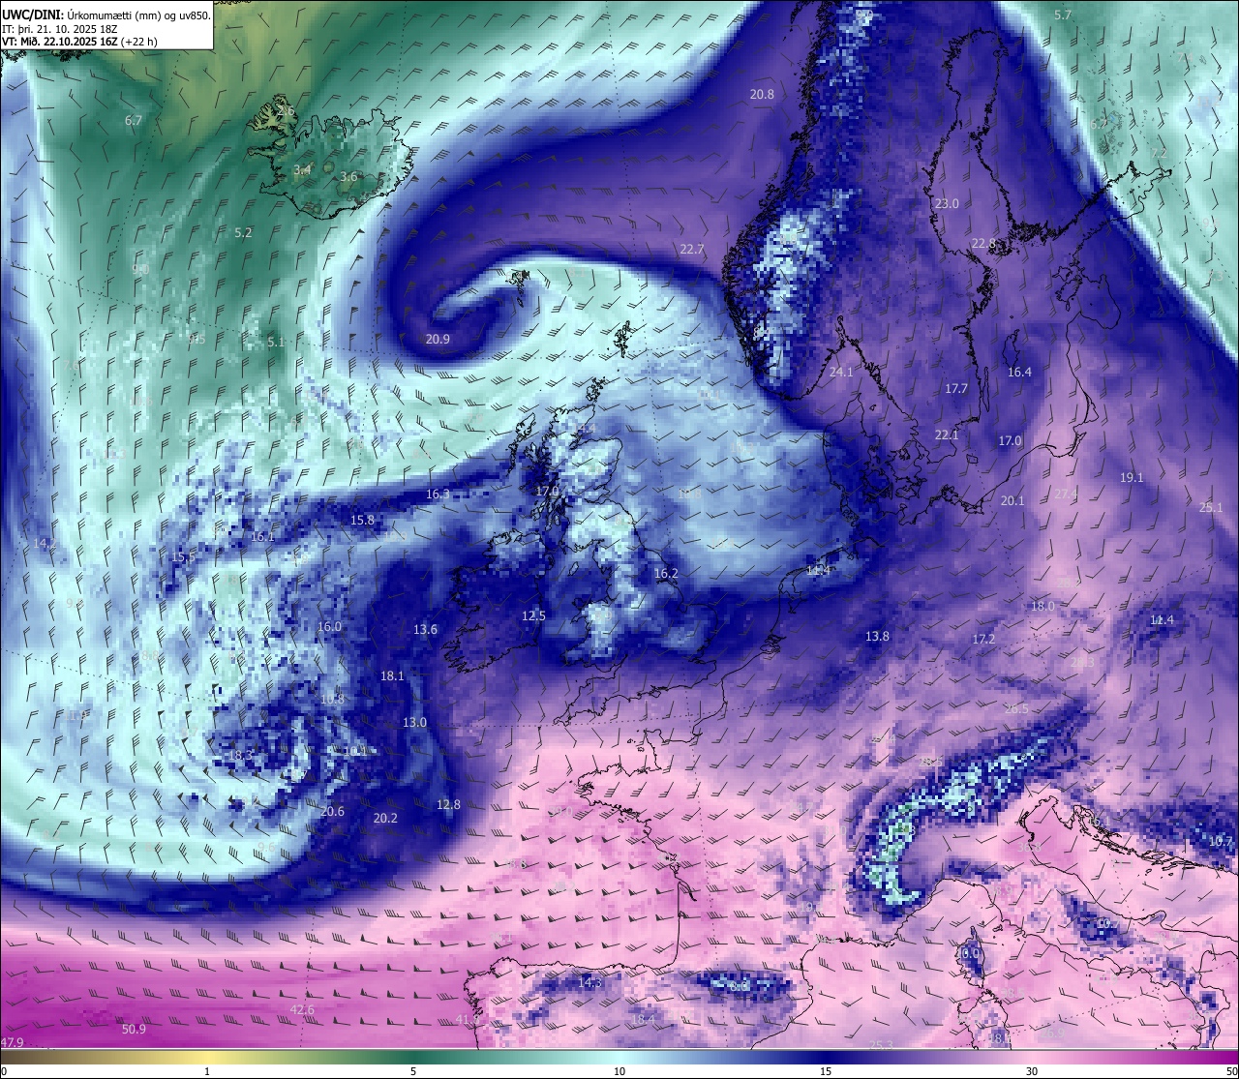Click the value 25.1 at the right edge
Image resolution: width=1239 pixels, height=1079 pixels.
pos(1211,508)
